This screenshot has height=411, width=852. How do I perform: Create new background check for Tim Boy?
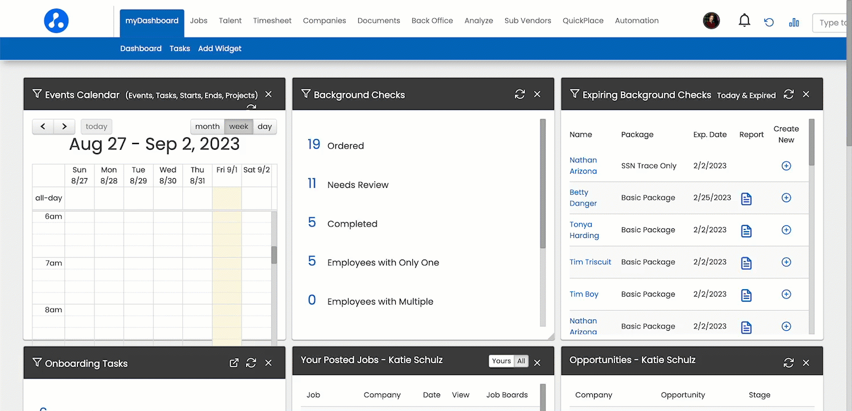[x=786, y=294]
